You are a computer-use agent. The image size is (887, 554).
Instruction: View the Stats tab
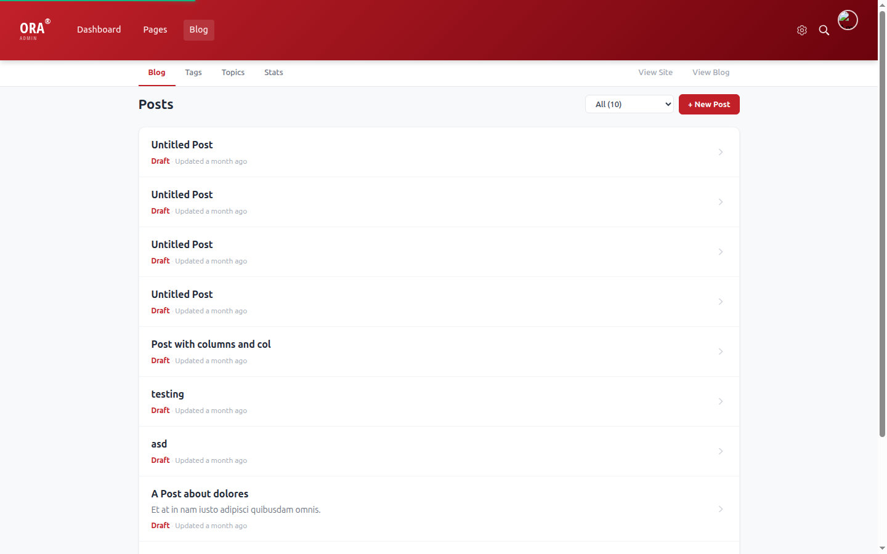coord(273,72)
